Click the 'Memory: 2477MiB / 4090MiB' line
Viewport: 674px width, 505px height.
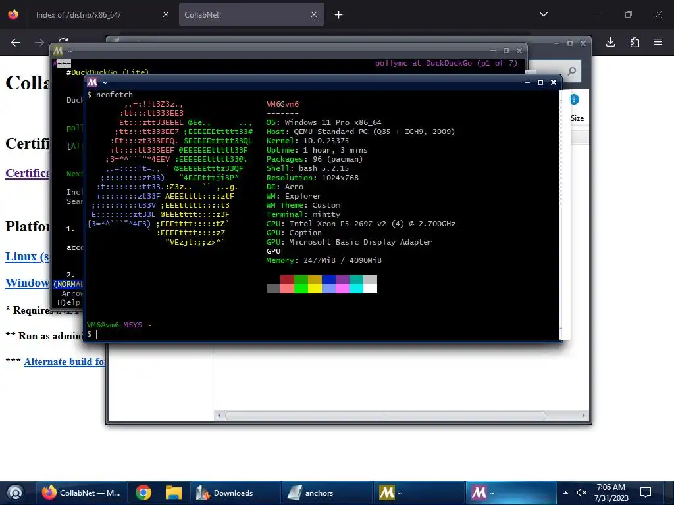[324, 260]
